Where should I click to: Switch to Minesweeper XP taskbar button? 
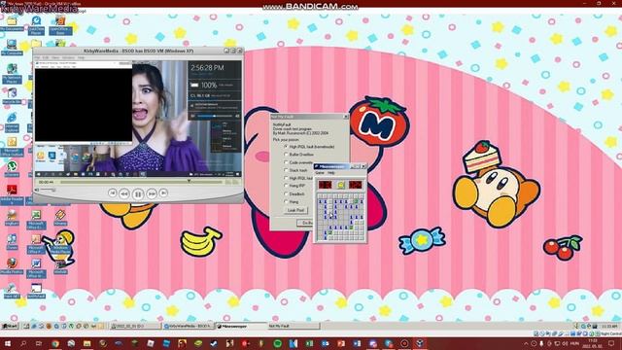(241, 326)
